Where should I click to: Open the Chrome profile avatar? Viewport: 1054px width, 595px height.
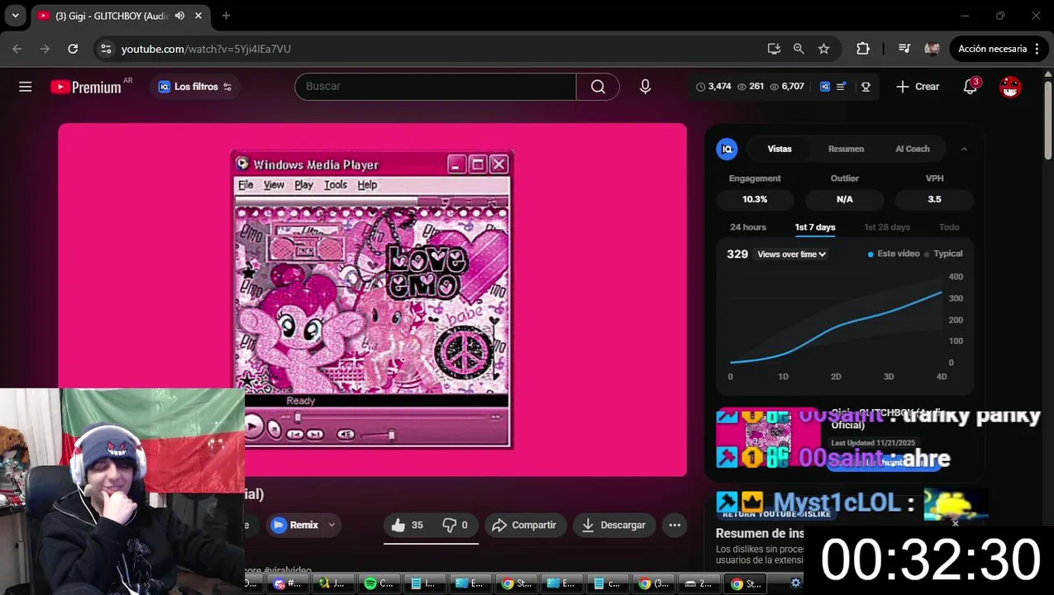(x=932, y=49)
